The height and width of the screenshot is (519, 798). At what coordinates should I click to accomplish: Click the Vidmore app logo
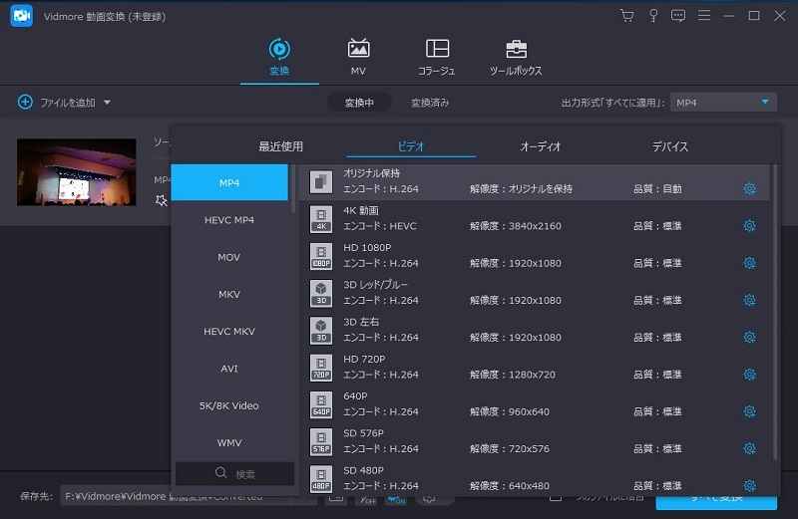click(x=21, y=16)
